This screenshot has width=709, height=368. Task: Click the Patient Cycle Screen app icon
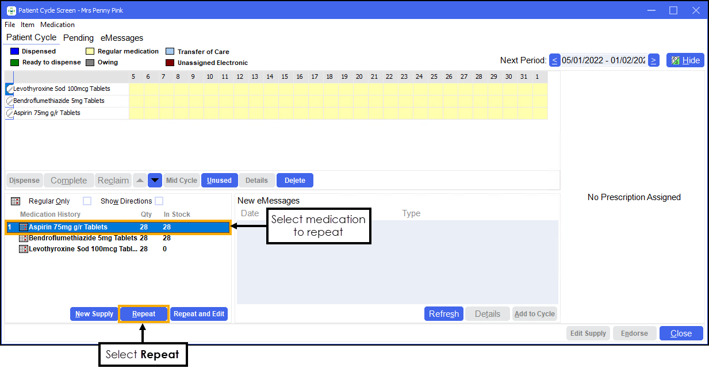(10, 10)
